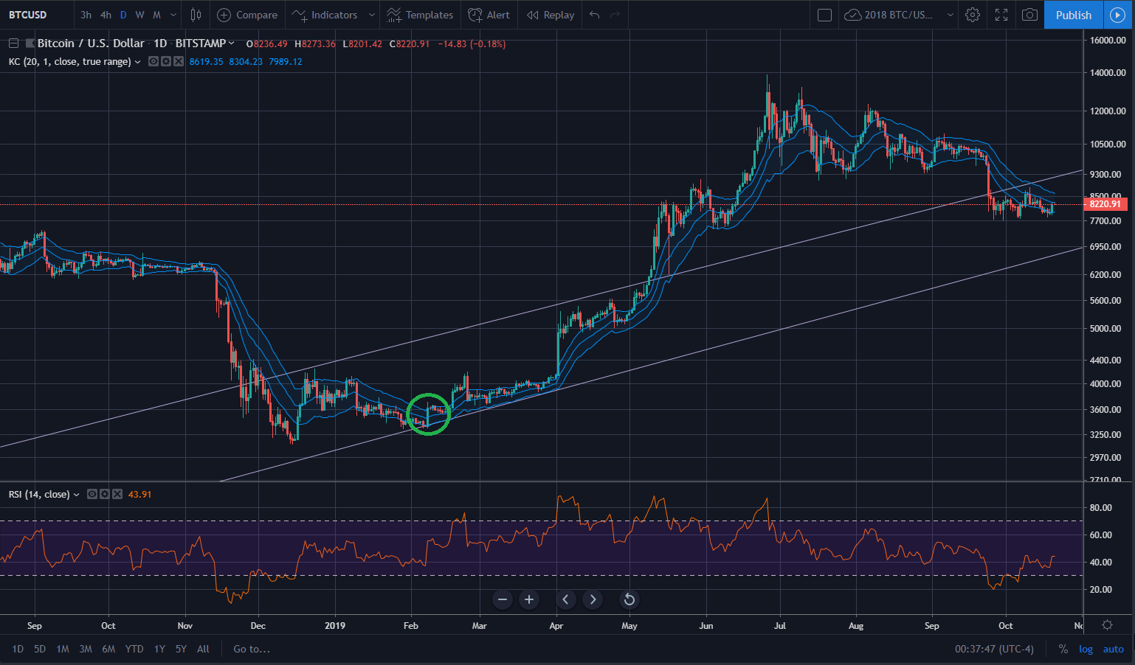Remove the RSI indicator
This screenshot has width=1135, height=665.
tap(117, 494)
